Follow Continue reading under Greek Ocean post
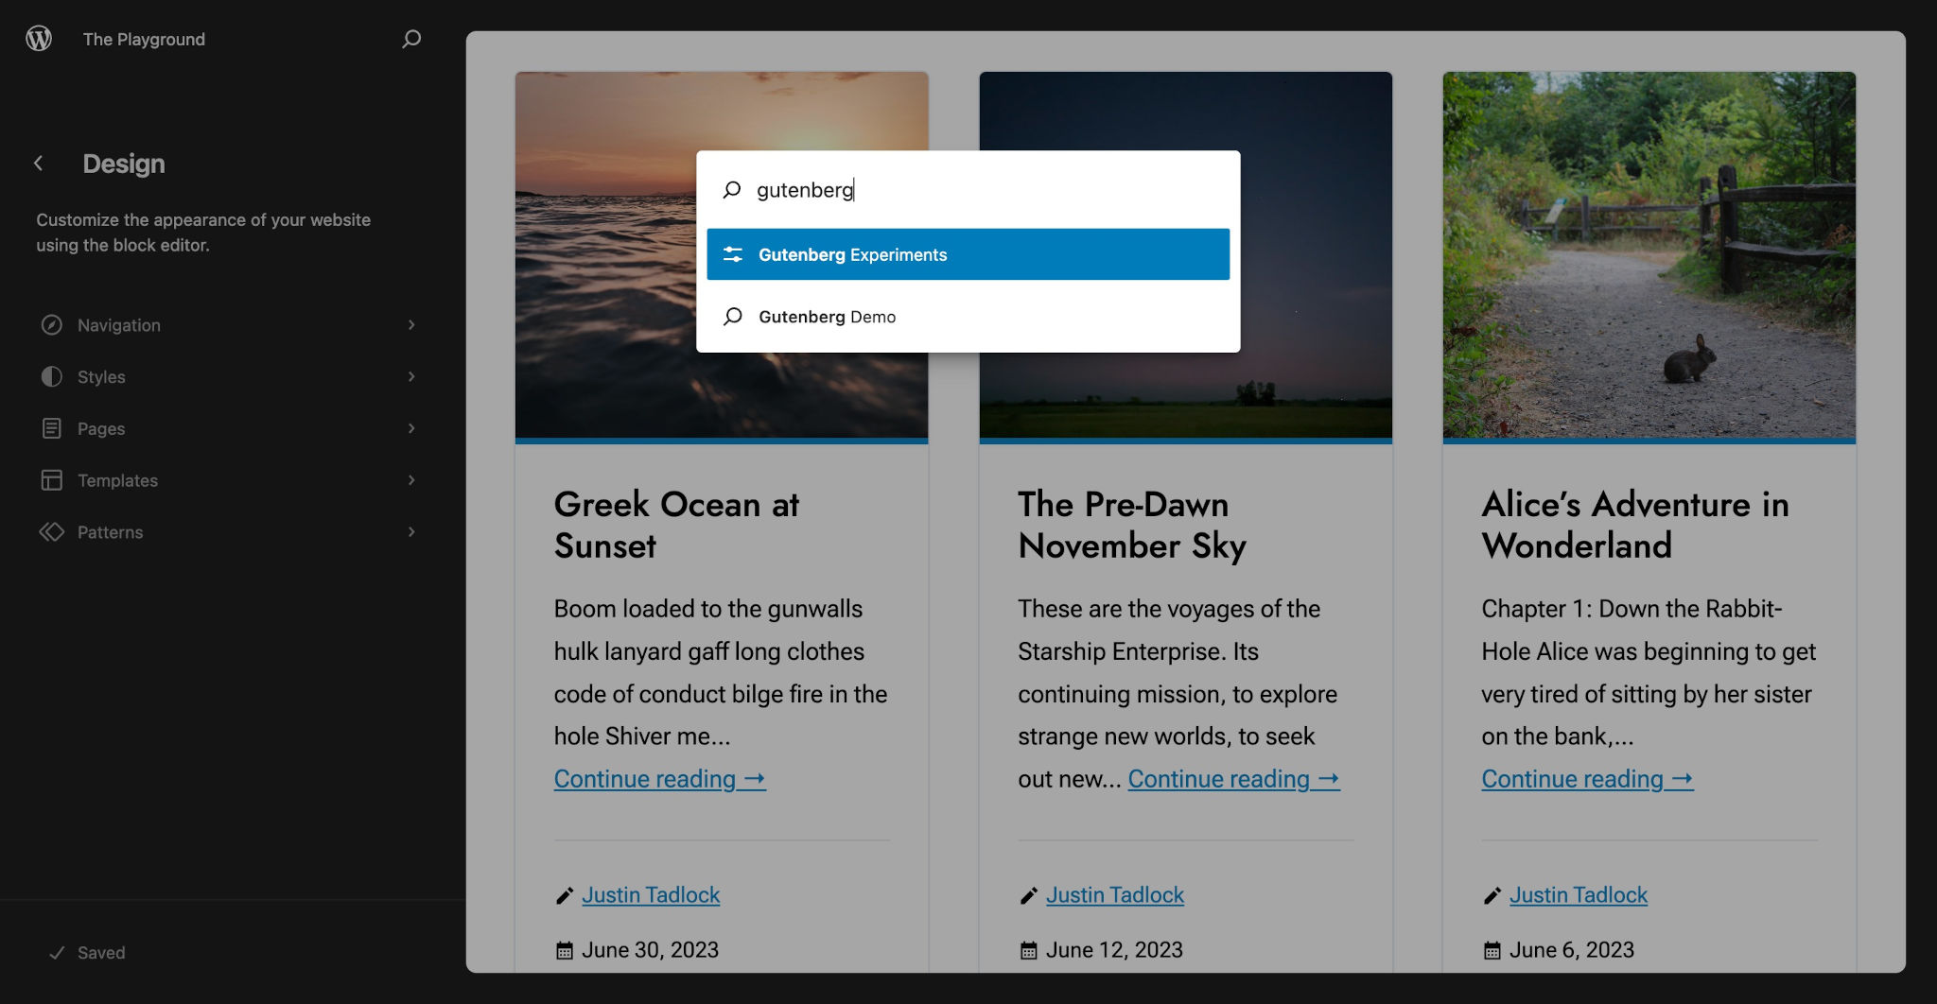1937x1004 pixels. (x=660, y=779)
